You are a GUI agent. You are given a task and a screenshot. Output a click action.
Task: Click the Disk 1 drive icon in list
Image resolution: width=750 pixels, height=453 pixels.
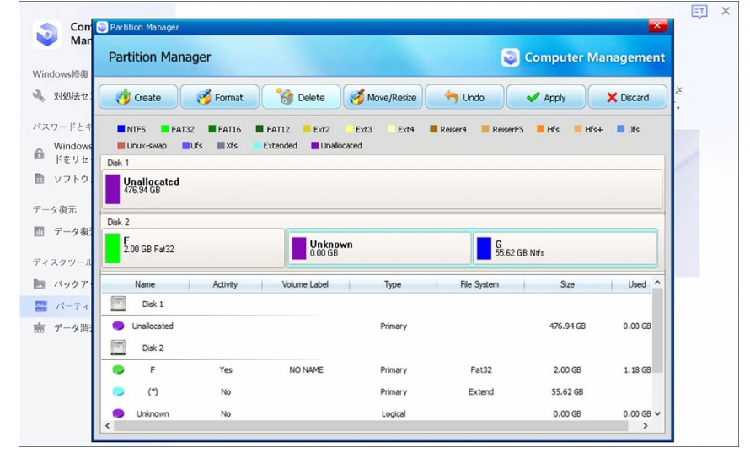(119, 304)
